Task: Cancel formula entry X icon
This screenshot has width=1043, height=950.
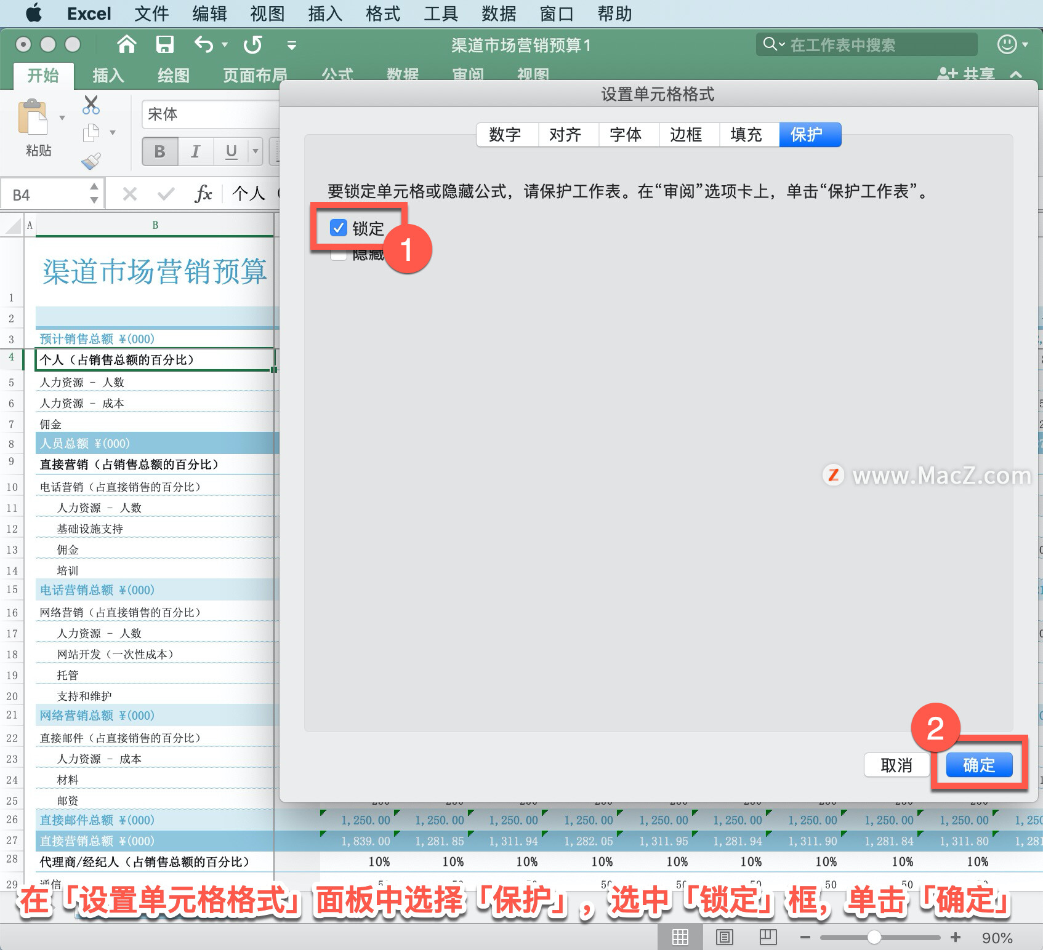Action: (129, 194)
